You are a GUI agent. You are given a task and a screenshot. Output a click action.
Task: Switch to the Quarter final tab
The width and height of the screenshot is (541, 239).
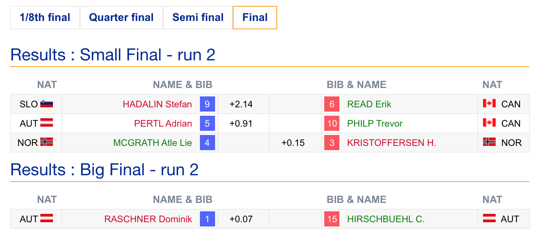click(121, 18)
